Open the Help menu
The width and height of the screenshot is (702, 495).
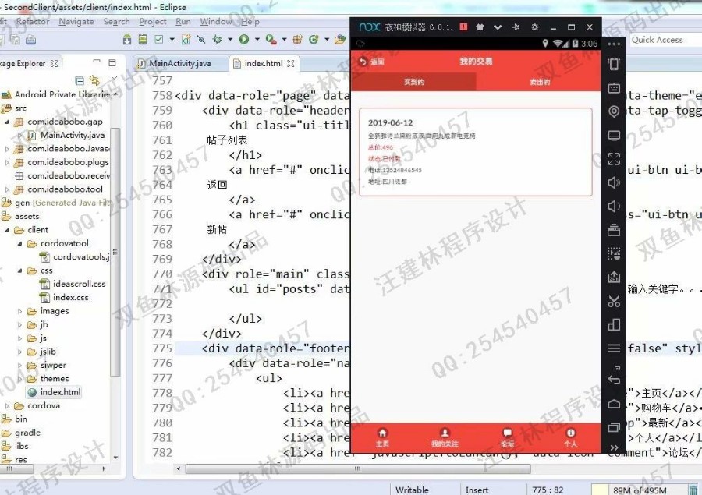pyautogui.click(x=250, y=22)
